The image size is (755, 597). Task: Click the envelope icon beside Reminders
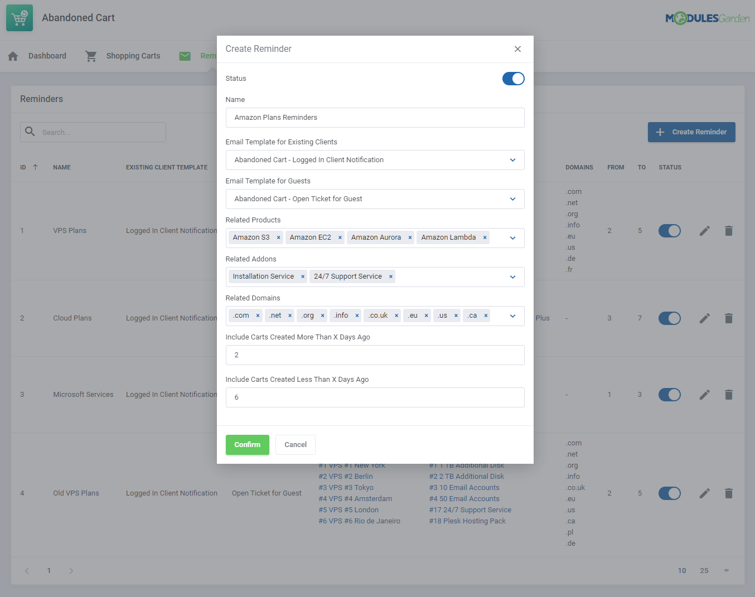coord(185,56)
